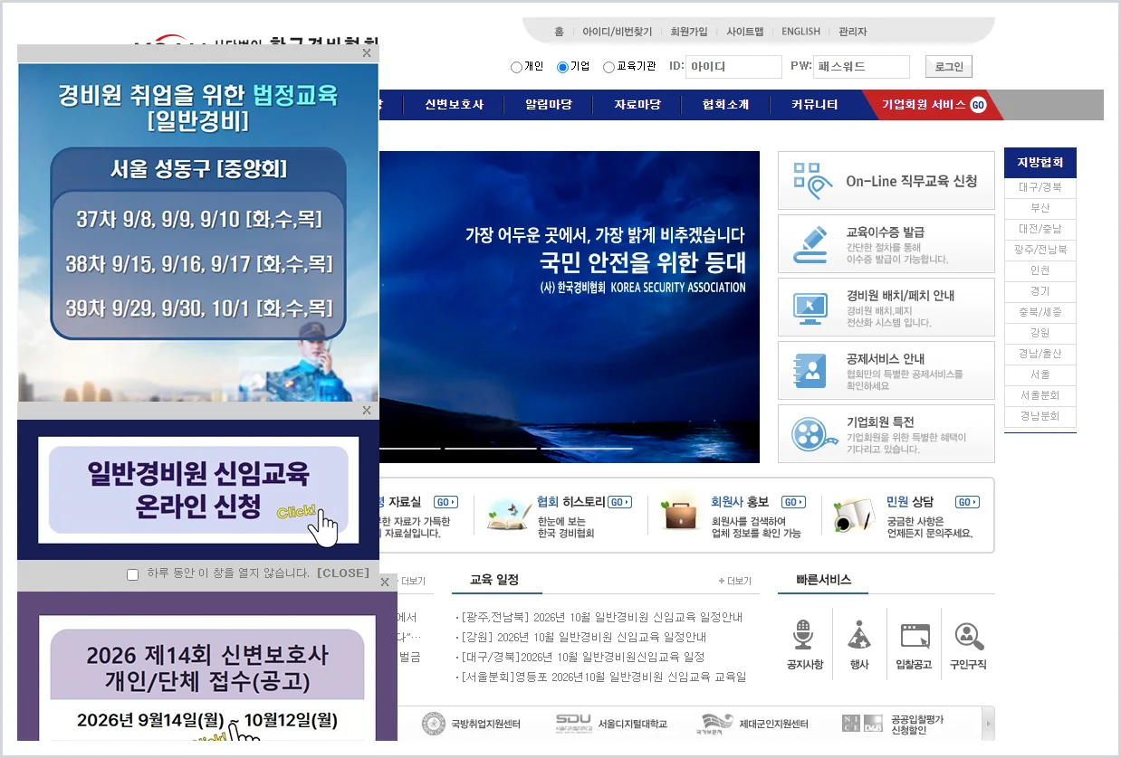Click first slide indicator bar on hero banner
This screenshot has height=758, width=1121.
pos(410,449)
